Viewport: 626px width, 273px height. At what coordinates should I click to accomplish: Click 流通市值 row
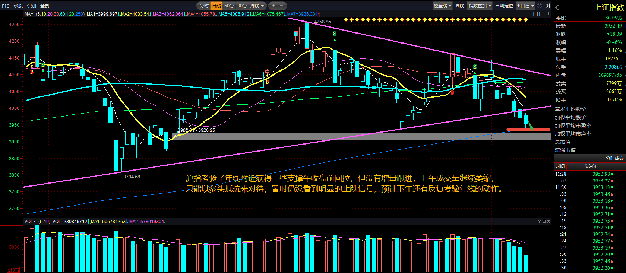point(589,150)
